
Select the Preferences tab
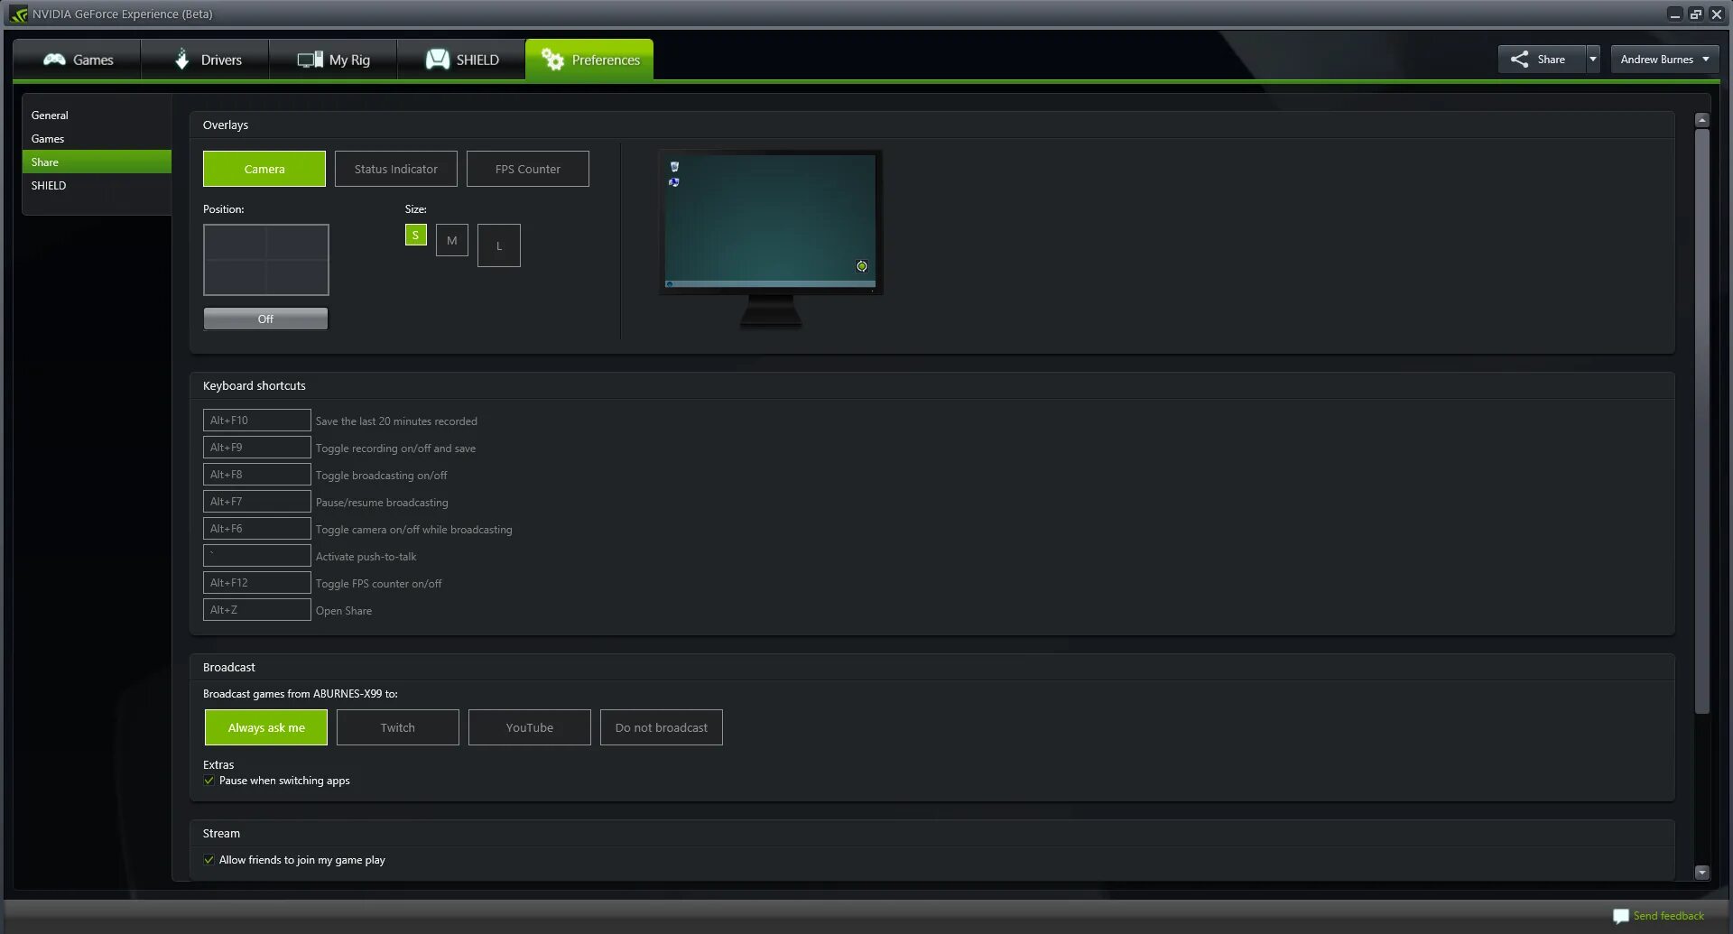[x=589, y=60]
